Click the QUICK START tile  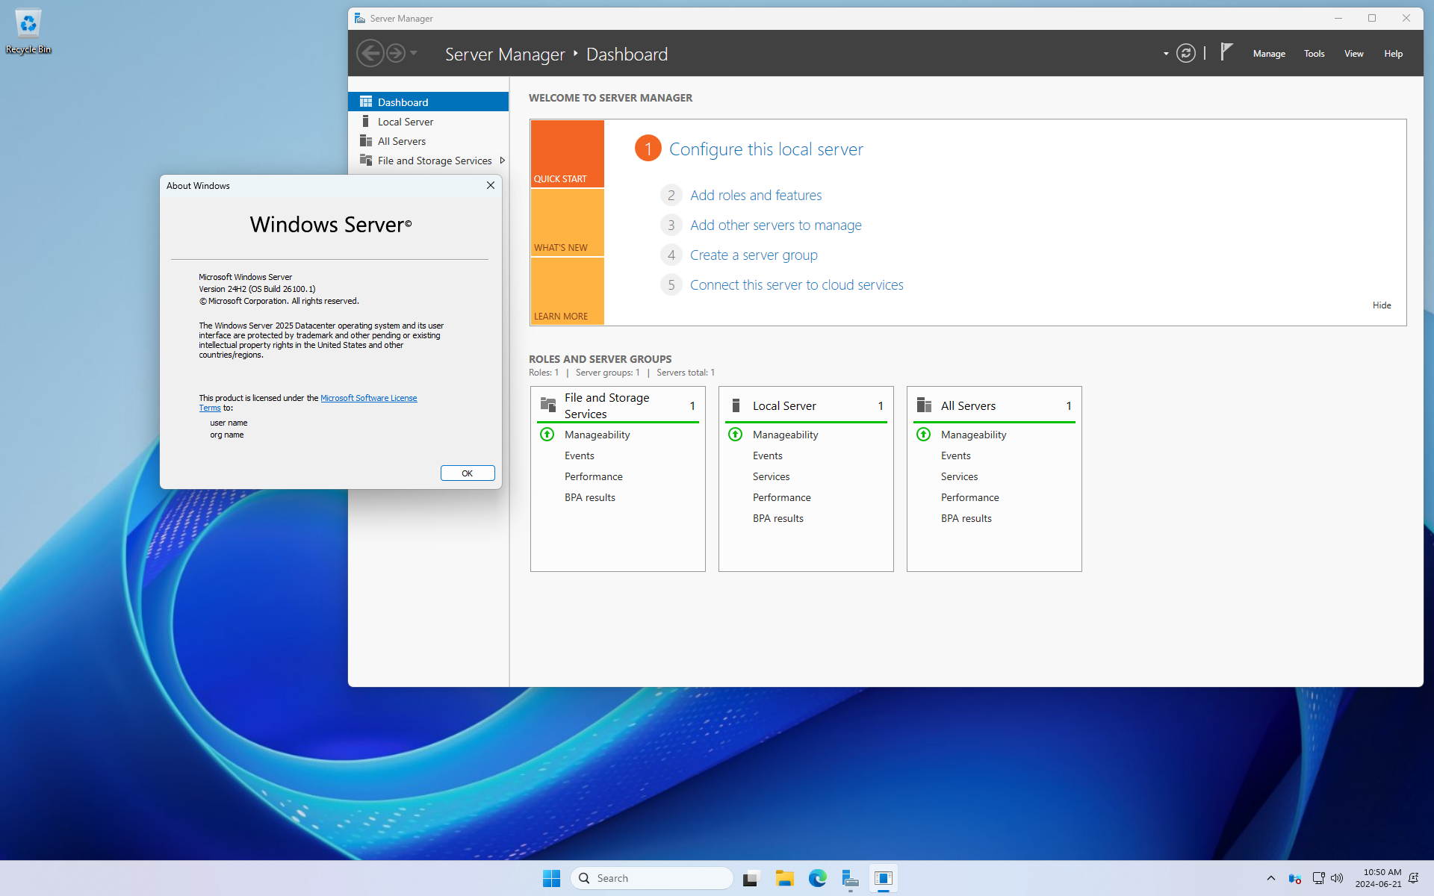pyautogui.click(x=568, y=154)
